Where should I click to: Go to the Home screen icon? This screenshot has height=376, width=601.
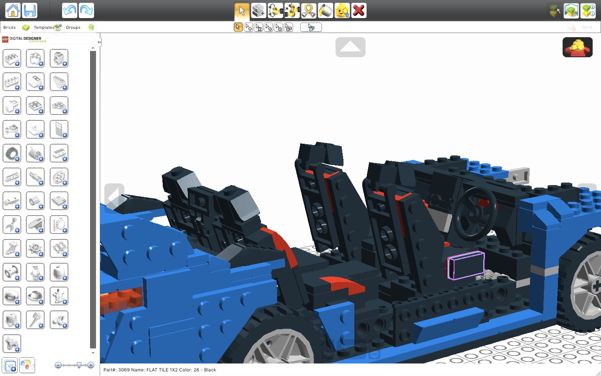(13, 10)
